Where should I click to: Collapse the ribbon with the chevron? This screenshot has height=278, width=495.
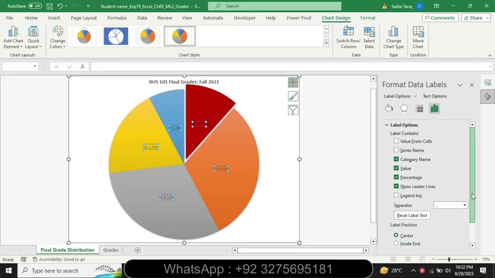click(x=490, y=56)
